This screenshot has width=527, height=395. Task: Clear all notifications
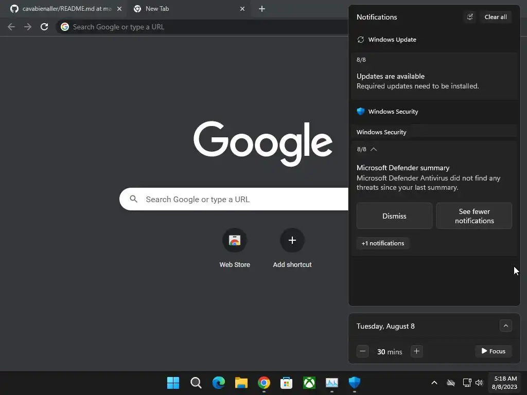[x=496, y=17]
